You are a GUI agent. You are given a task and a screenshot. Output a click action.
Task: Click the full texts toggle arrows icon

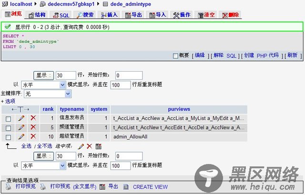tap(20, 109)
